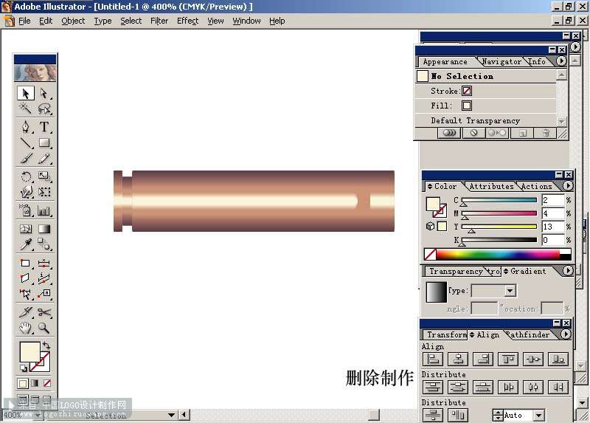The height and width of the screenshot is (423, 590).
Task: Open the Appearance panel flyout menu
Action: point(561,61)
